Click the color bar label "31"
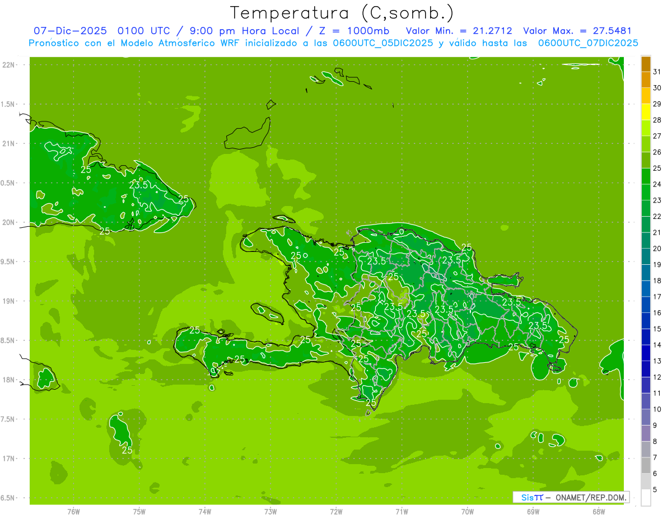Image resolution: width=672 pixels, height=519 pixels. coord(657,72)
